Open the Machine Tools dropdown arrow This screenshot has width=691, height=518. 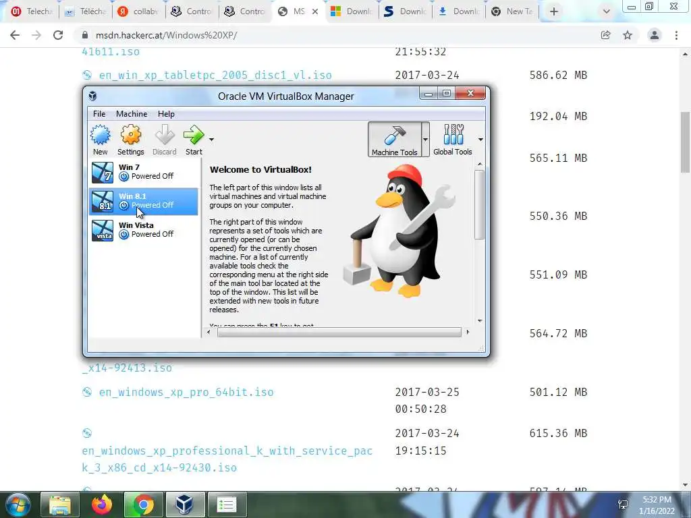(425, 140)
